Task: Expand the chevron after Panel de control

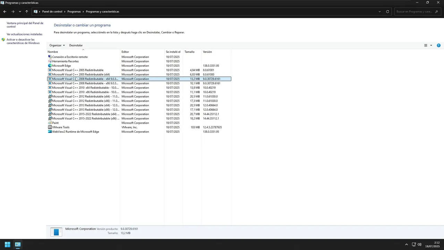Action: [x=65, y=11]
